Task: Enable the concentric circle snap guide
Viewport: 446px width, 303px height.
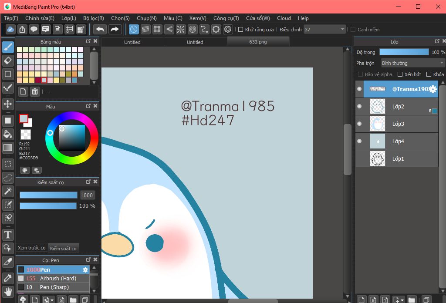Action: (x=193, y=29)
